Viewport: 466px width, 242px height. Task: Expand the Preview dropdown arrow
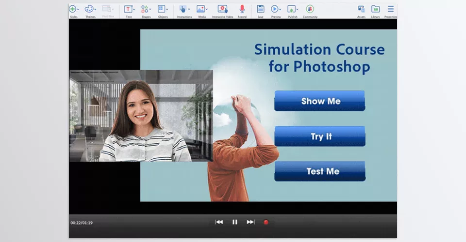[280, 10]
